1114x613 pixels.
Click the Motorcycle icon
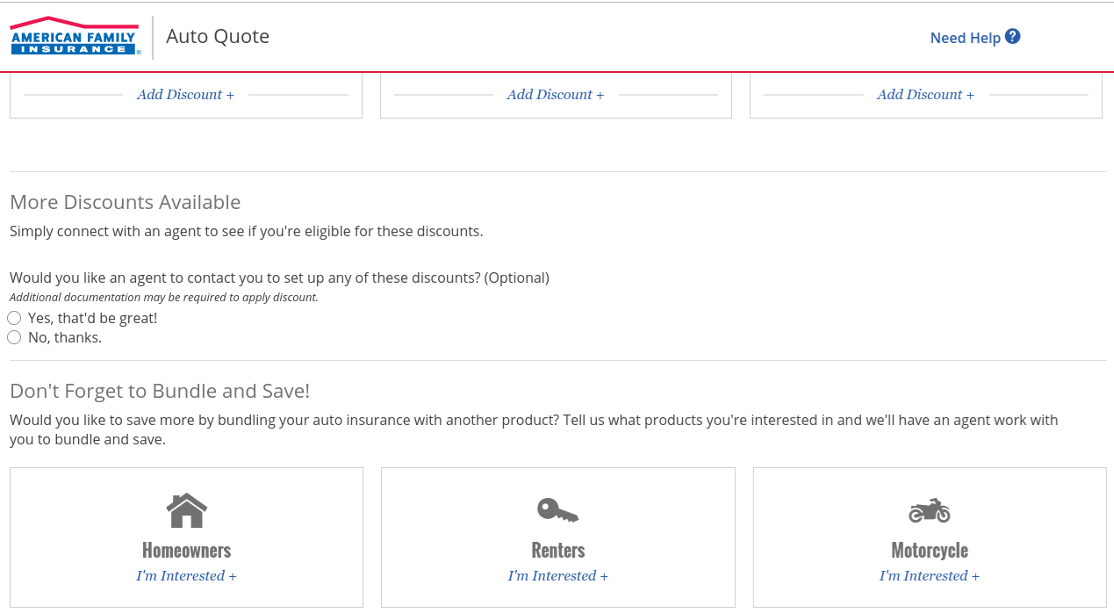point(929,510)
